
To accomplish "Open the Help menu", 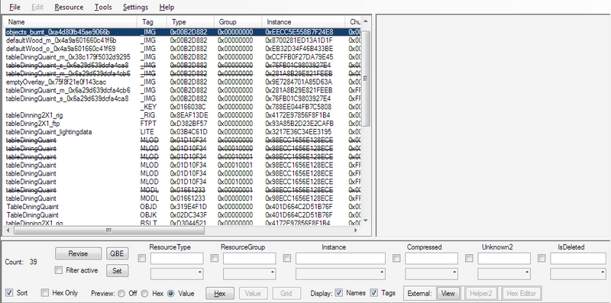I will [166, 7].
